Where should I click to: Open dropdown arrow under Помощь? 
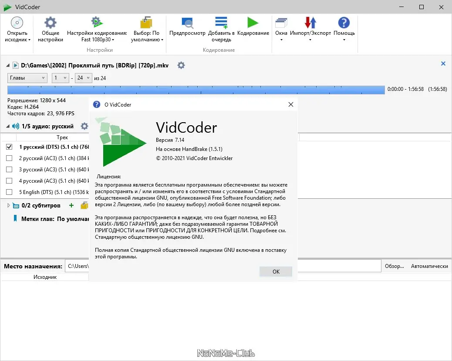pyautogui.click(x=344, y=40)
